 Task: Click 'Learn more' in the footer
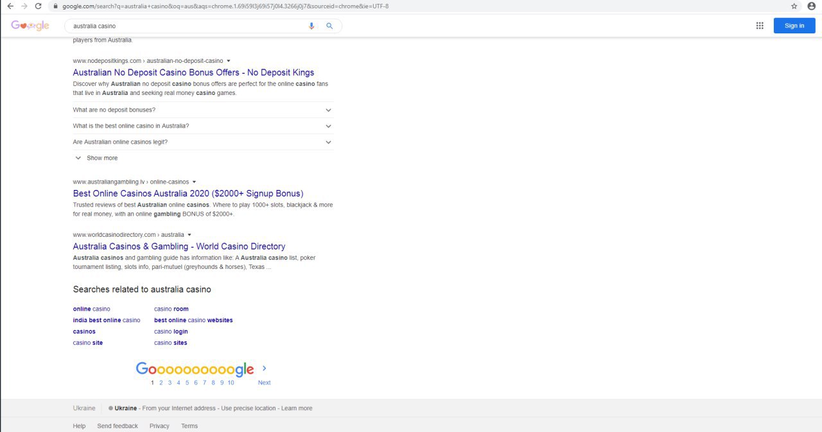tap(297, 408)
